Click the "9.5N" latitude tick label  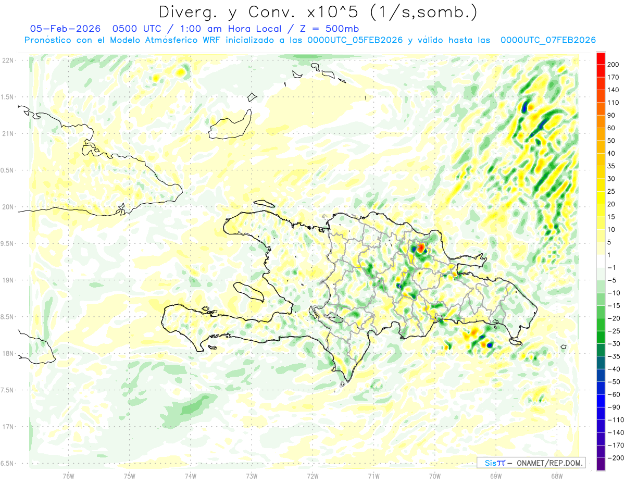7,244
